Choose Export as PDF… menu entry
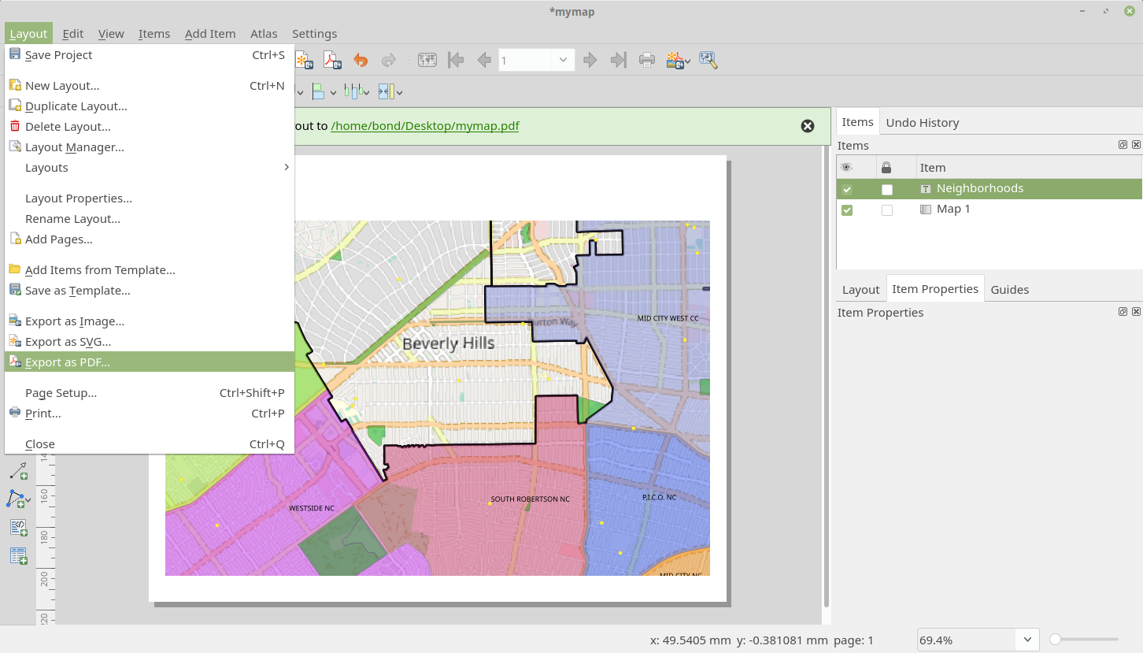Image resolution: width=1143 pixels, height=653 pixels. (x=150, y=362)
